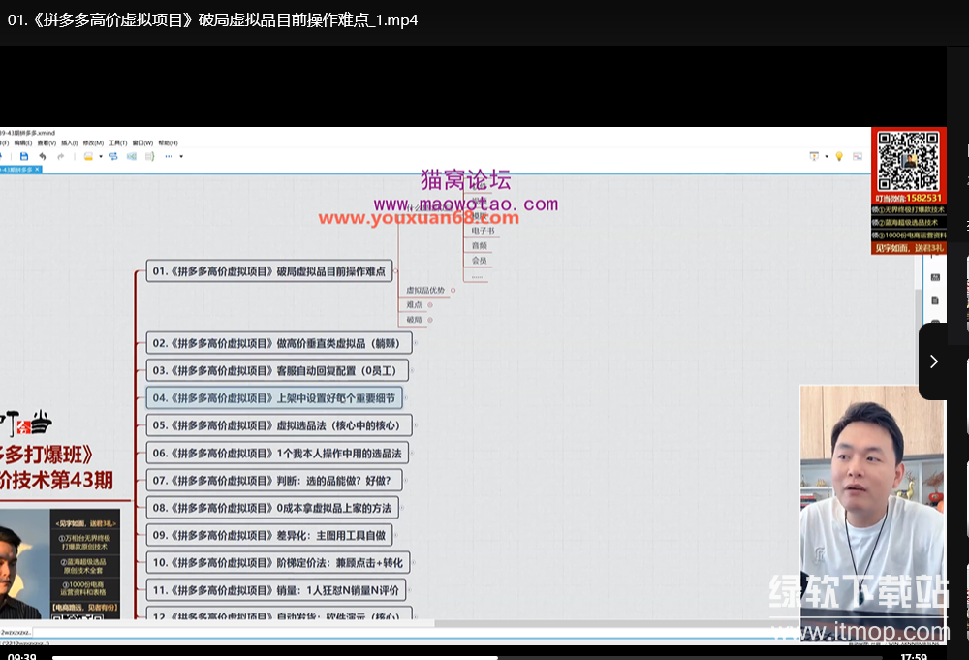
Task: Expand the 虚拟品优势 subtopic circle
Action: [453, 290]
